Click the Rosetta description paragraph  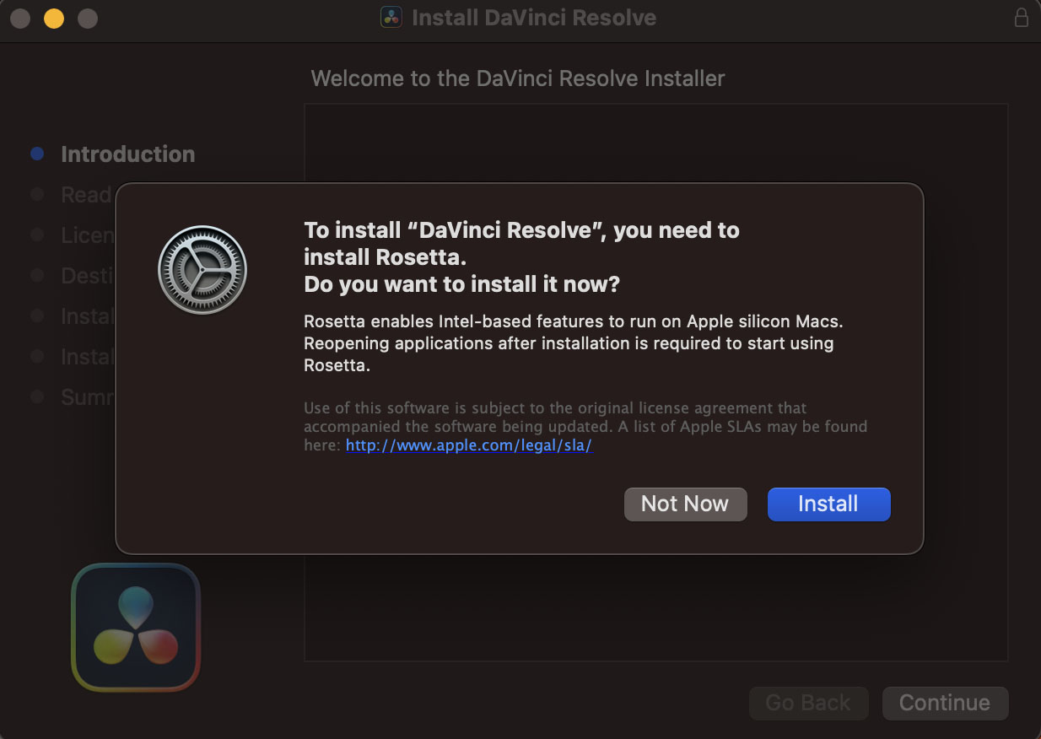point(574,343)
